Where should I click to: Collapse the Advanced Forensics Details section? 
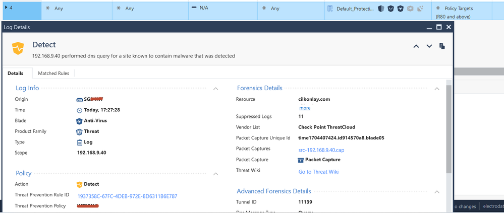coord(437,192)
